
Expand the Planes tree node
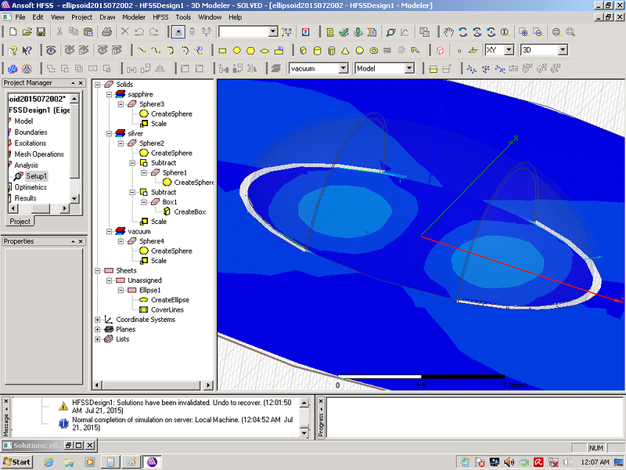pyautogui.click(x=98, y=329)
